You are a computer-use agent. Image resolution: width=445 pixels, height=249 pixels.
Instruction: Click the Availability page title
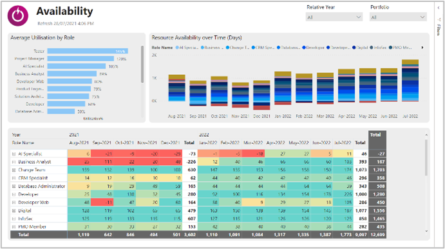pyautogui.click(x=64, y=12)
